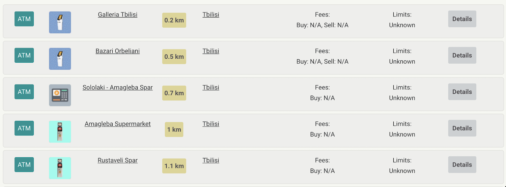506x187 pixels.
Task: Click the ATM badge for Galleria Tbilisi
Action: click(x=24, y=19)
